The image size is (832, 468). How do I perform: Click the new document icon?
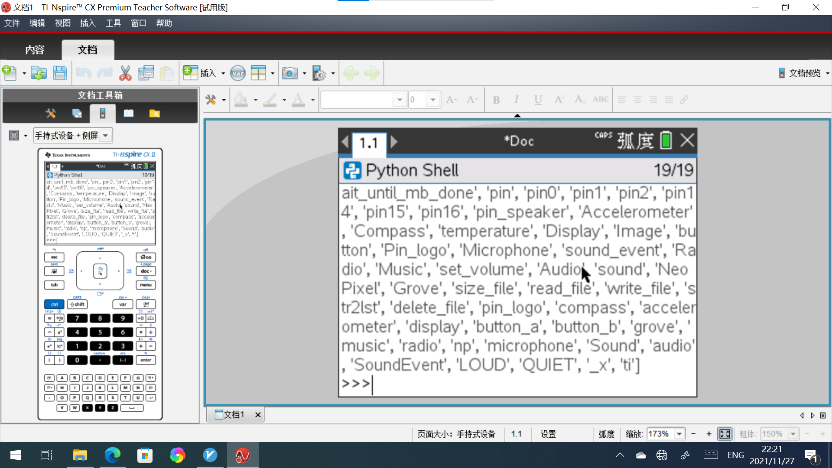coord(10,73)
